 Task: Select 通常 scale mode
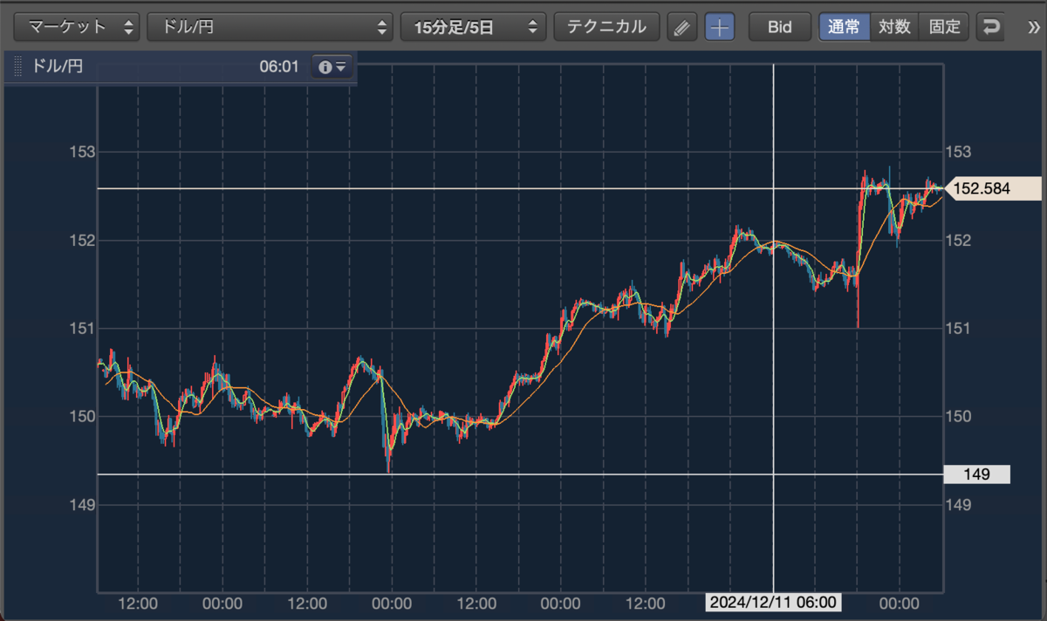pos(845,27)
